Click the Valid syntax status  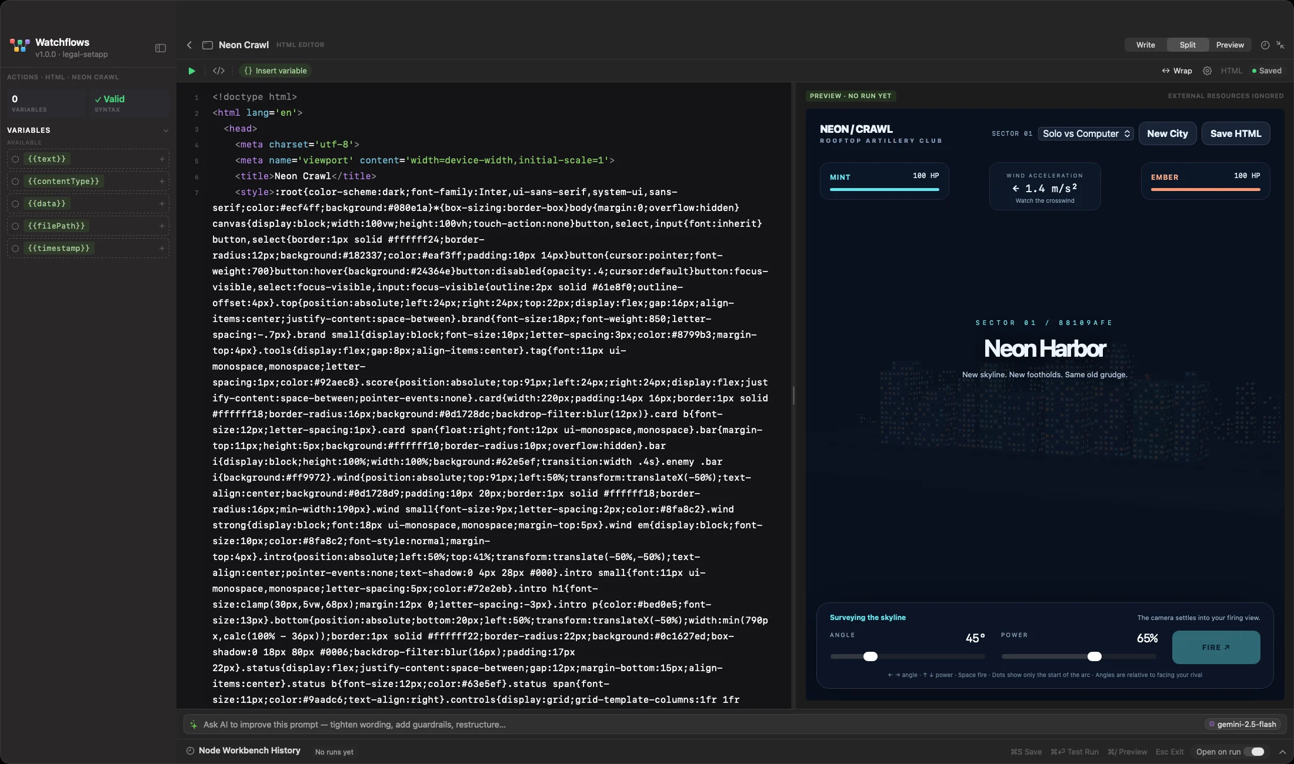click(x=110, y=99)
